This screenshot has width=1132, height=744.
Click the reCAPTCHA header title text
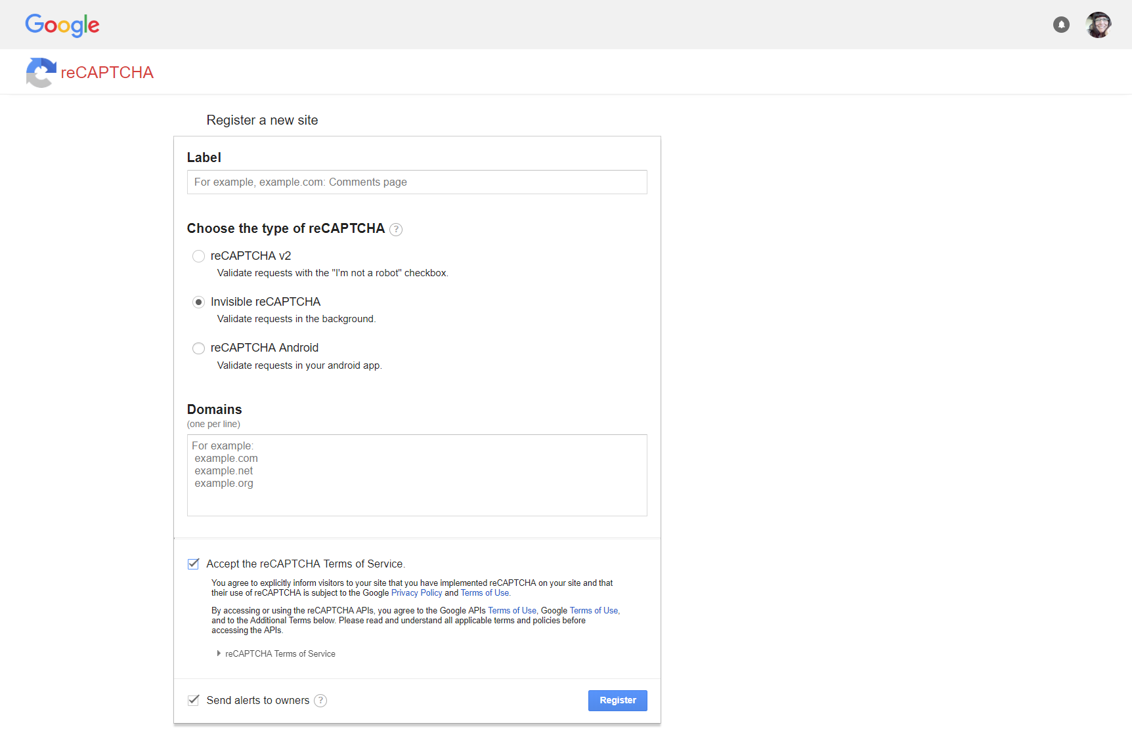click(107, 72)
